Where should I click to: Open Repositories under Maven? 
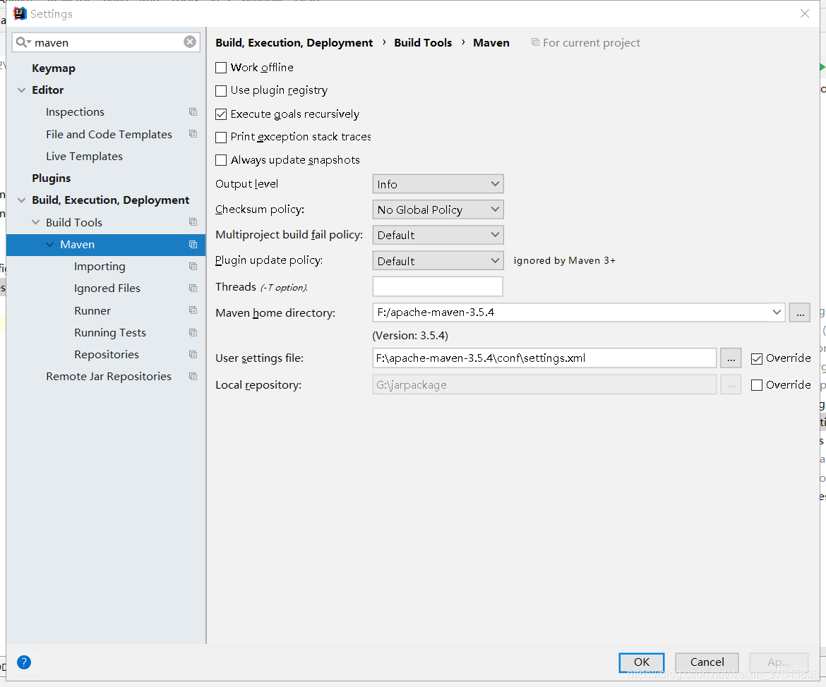[x=107, y=354]
